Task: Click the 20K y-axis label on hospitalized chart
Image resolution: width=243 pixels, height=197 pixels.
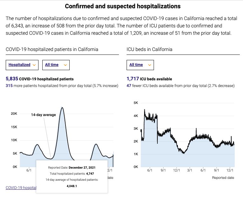Action: click(x=14, y=113)
